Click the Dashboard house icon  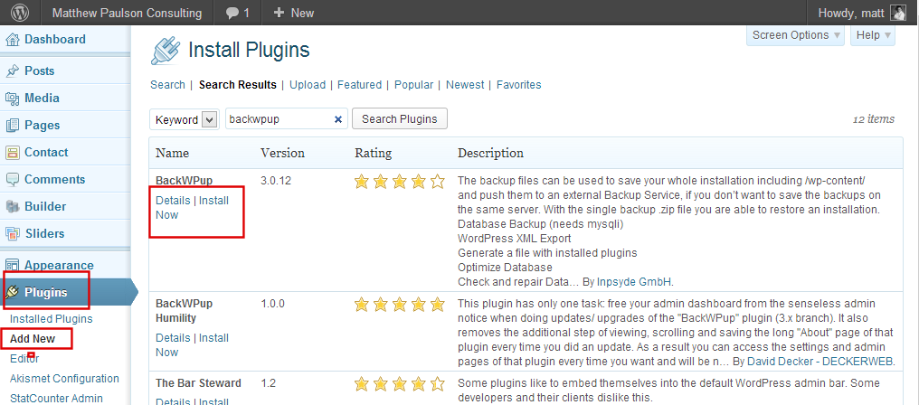[x=13, y=40]
